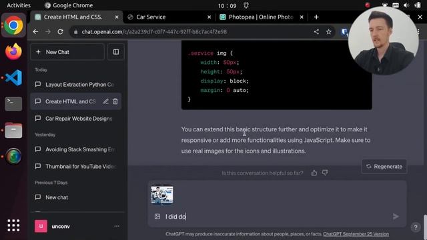The width and height of the screenshot is (427, 240).
Task: Open Thumbnail for YouTube Video chat
Action: click(x=75, y=167)
